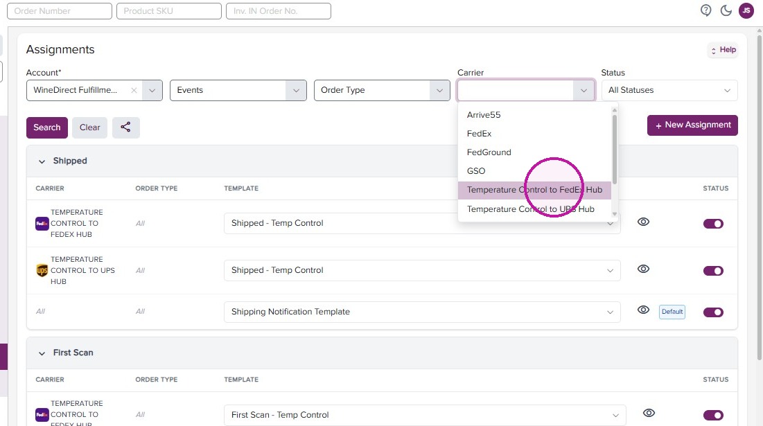Click New Assignment button

[692, 125]
